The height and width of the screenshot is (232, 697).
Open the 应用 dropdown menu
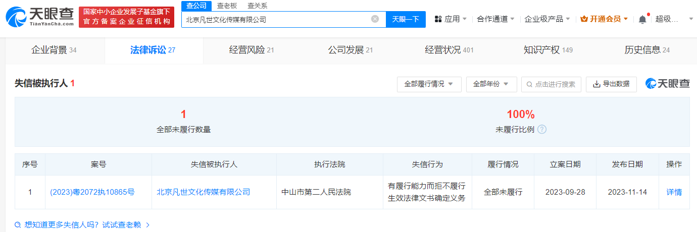[451, 19]
